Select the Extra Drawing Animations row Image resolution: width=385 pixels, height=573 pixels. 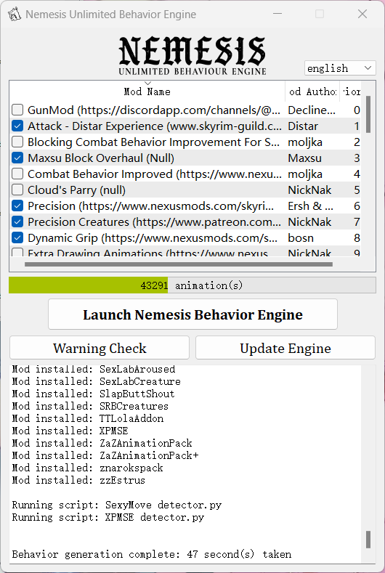point(185,253)
